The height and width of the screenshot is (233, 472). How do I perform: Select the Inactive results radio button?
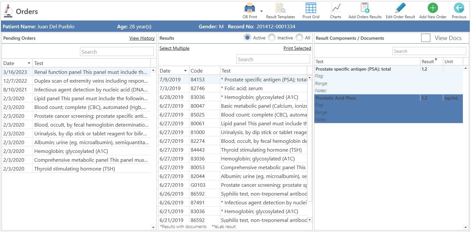(x=272, y=38)
